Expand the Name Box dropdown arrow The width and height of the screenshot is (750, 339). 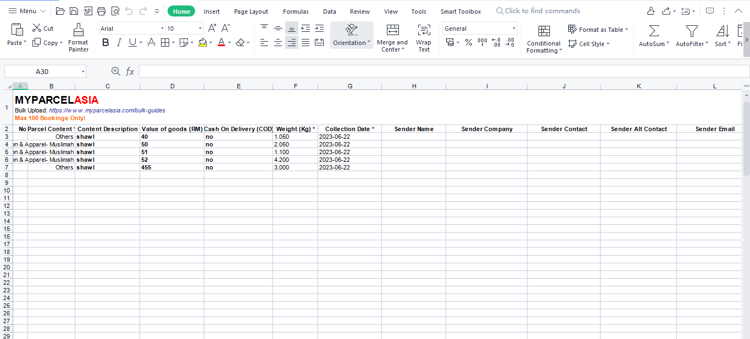point(83,71)
